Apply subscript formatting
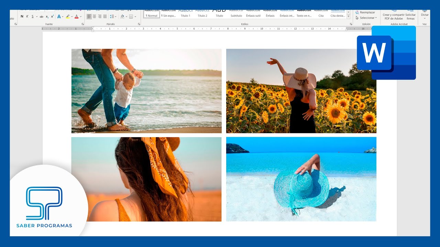This screenshot has width=440, height=247. pos(47,16)
